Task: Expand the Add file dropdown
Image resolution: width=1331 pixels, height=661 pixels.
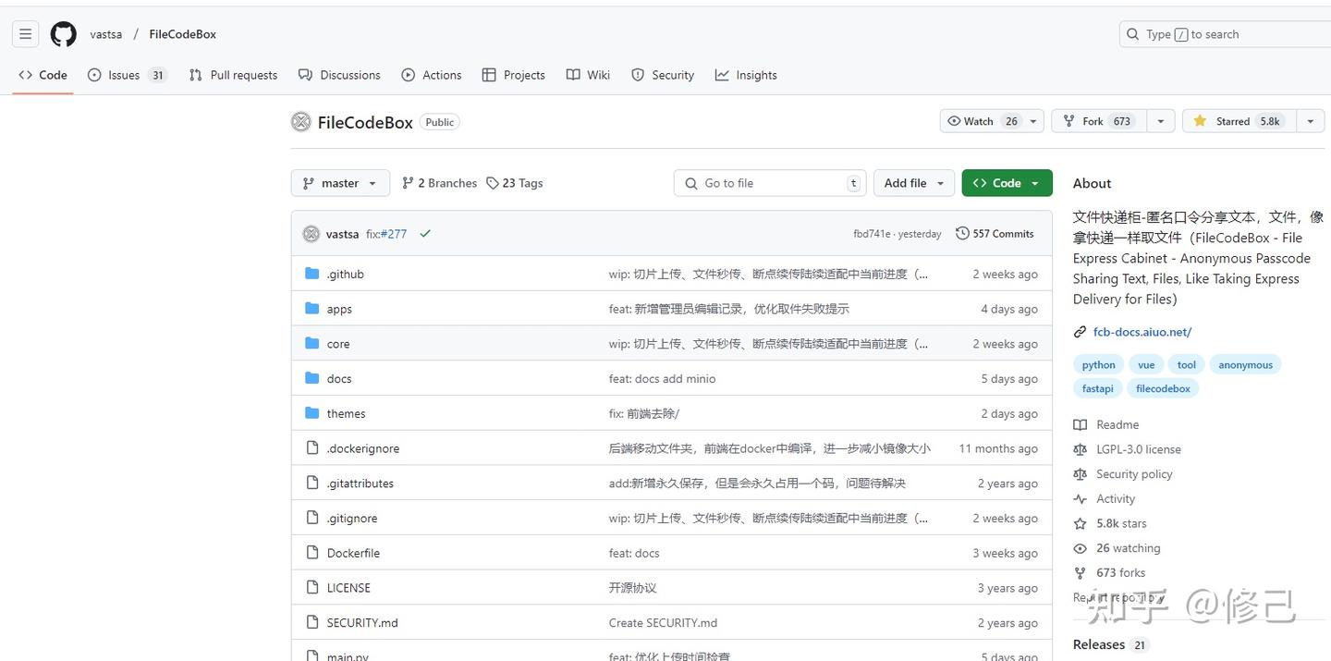Action: coord(914,183)
